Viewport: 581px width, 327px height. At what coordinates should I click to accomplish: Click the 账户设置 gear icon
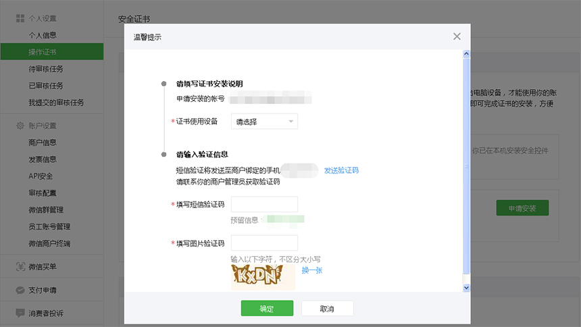click(20, 126)
